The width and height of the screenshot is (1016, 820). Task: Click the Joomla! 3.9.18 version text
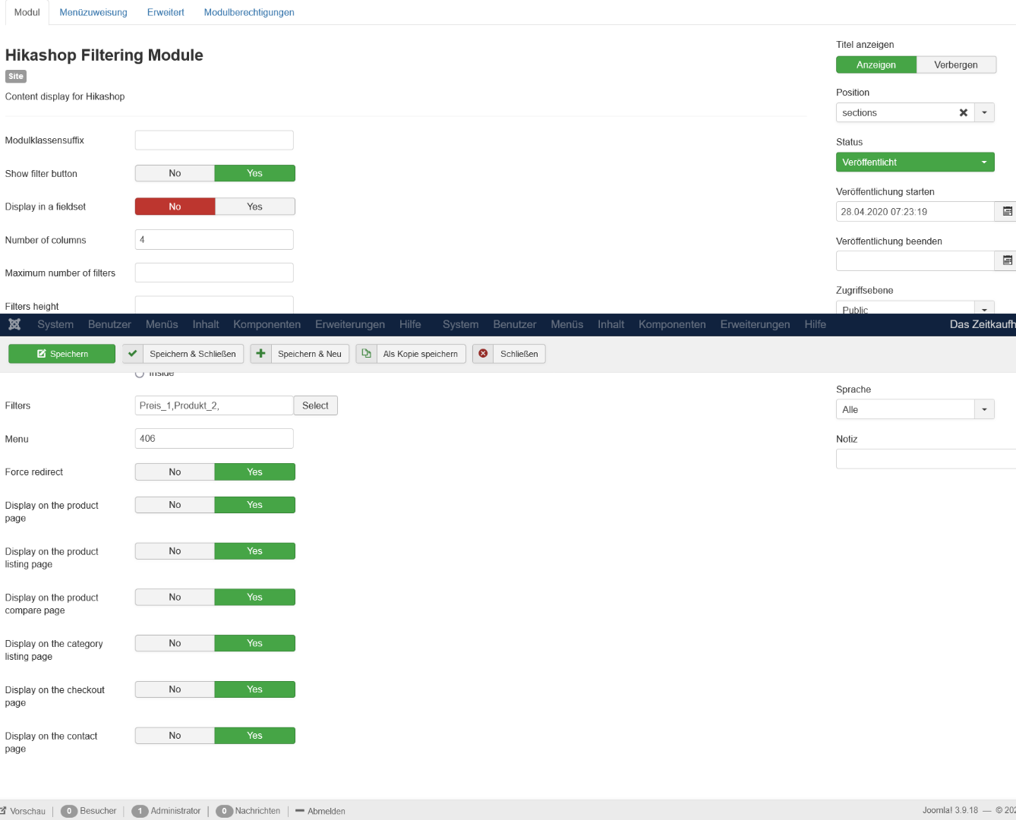tap(950, 810)
